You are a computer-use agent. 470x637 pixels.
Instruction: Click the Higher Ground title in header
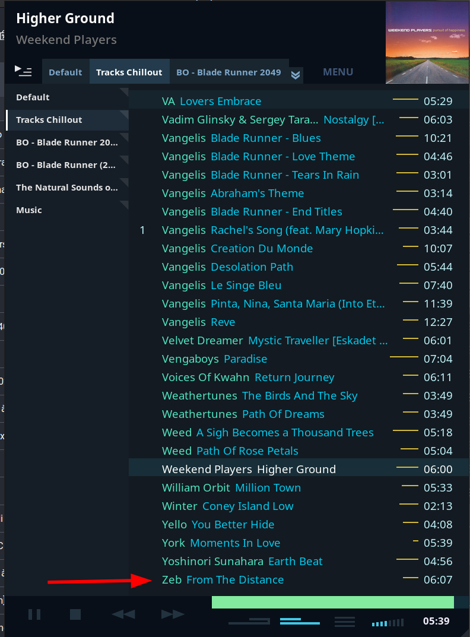(65, 18)
